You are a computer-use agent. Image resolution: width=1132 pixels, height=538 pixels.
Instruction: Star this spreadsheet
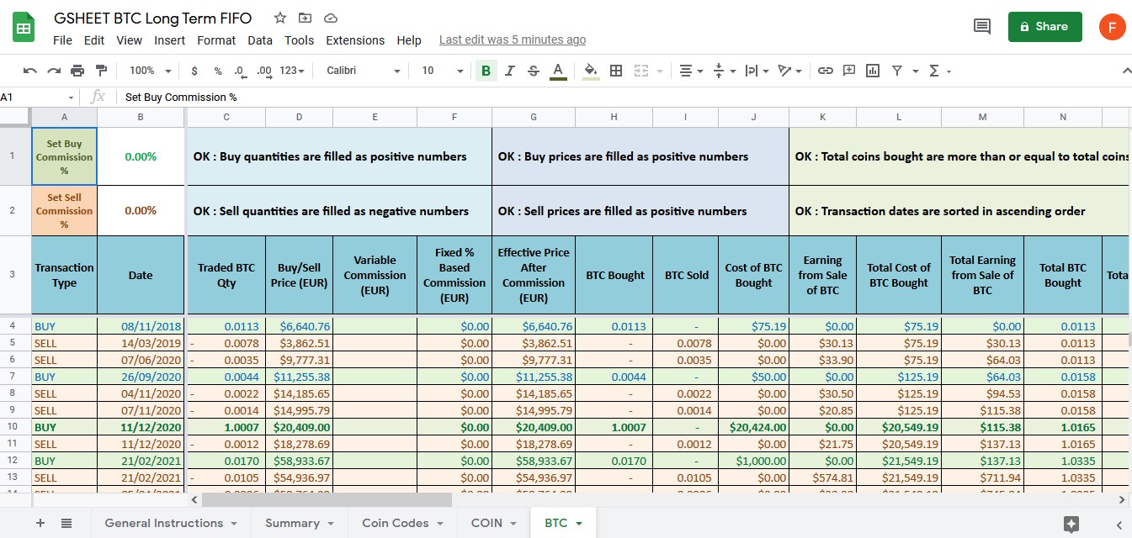point(280,18)
